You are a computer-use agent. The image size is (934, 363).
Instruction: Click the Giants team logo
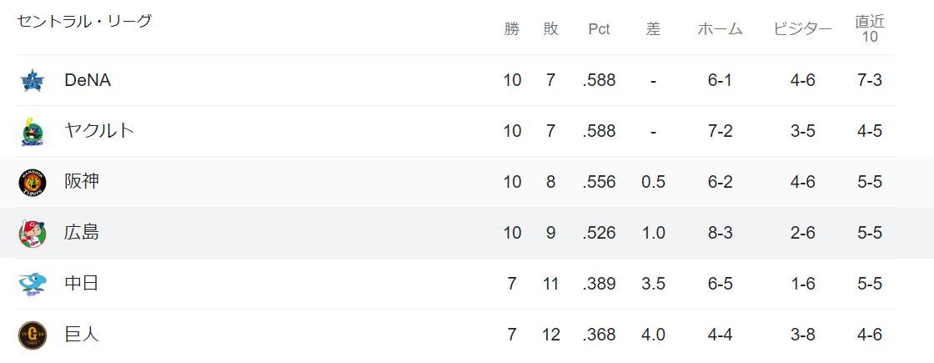pos(33,335)
